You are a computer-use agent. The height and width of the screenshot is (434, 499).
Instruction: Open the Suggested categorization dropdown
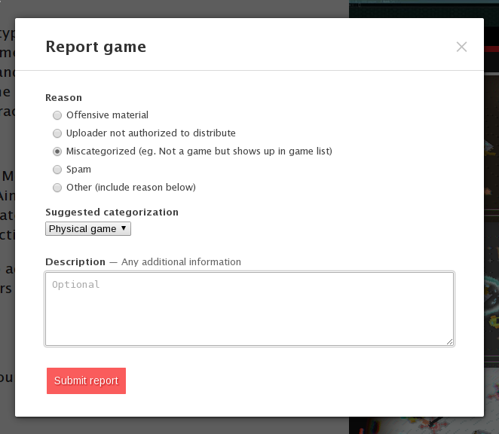pyautogui.click(x=88, y=229)
